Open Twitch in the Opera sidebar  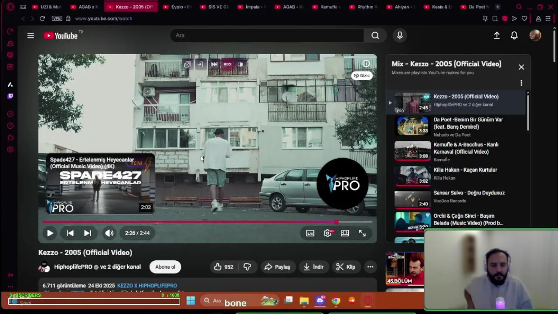pyautogui.click(x=10, y=96)
